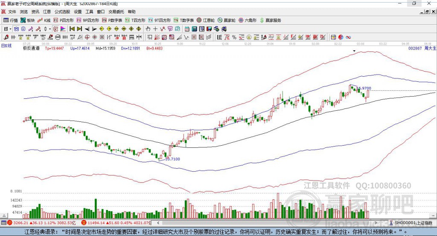
Task: Click the Md=15.1959 value
Action: tap(106, 49)
